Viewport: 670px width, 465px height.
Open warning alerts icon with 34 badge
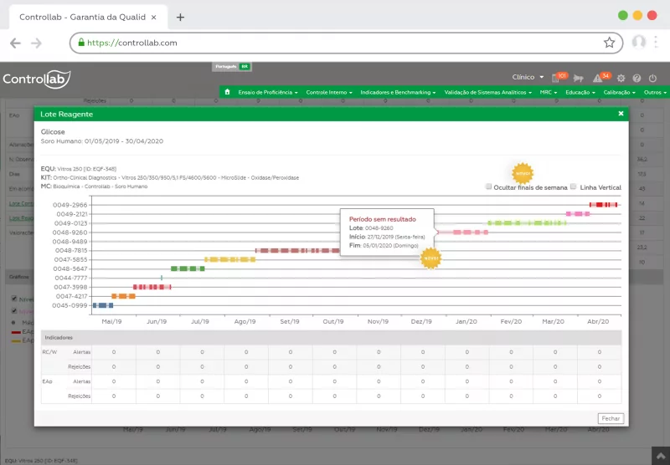click(600, 77)
